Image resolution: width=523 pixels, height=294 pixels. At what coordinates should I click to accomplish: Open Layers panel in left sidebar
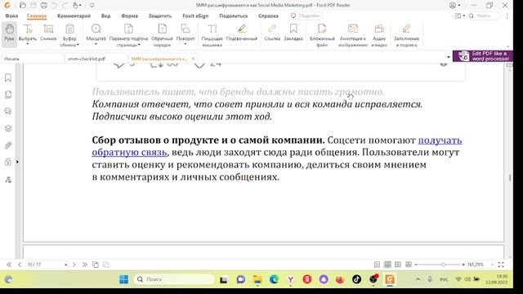click(8, 128)
